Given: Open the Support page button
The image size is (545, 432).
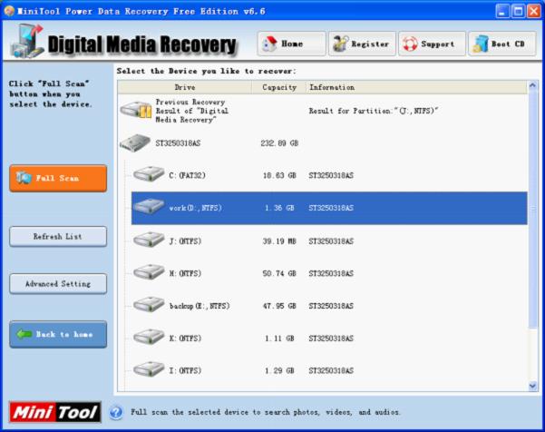Looking at the screenshot, I should click(432, 44).
